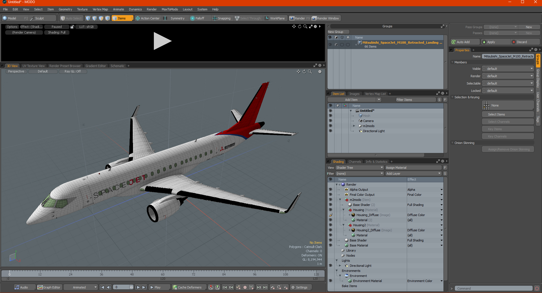Open the MaxToModo menu
542x293 pixels.
pos(170,9)
